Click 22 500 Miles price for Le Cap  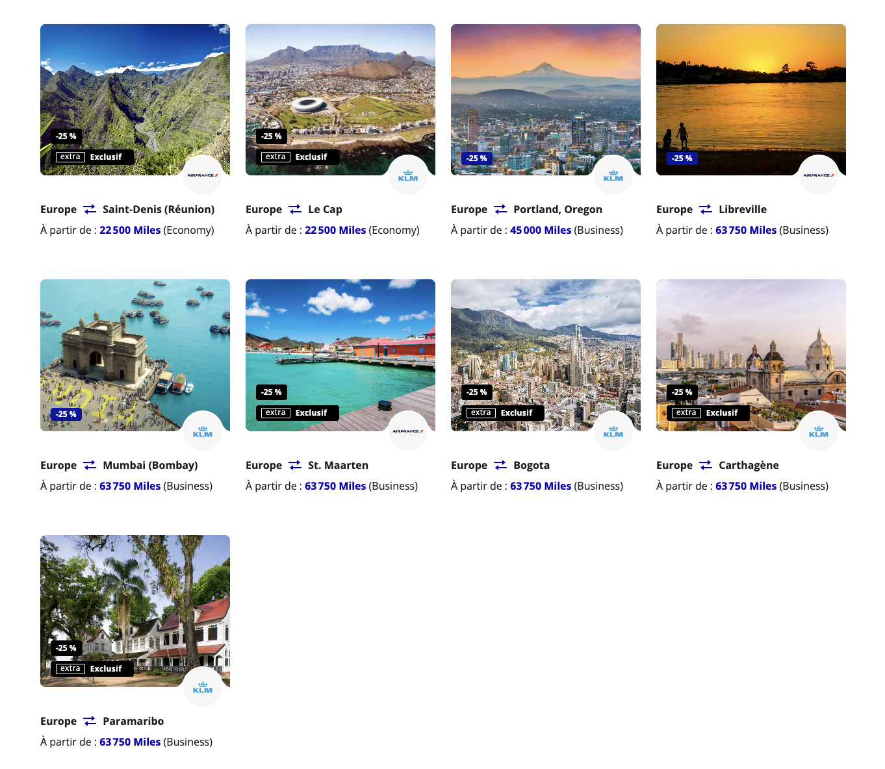tap(335, 230)
